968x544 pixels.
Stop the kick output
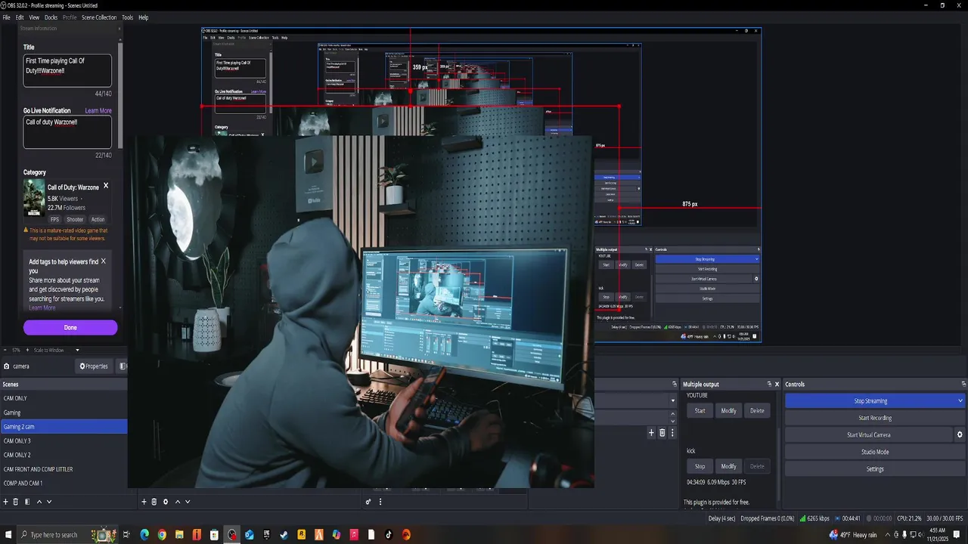click(x=700, y=466)
